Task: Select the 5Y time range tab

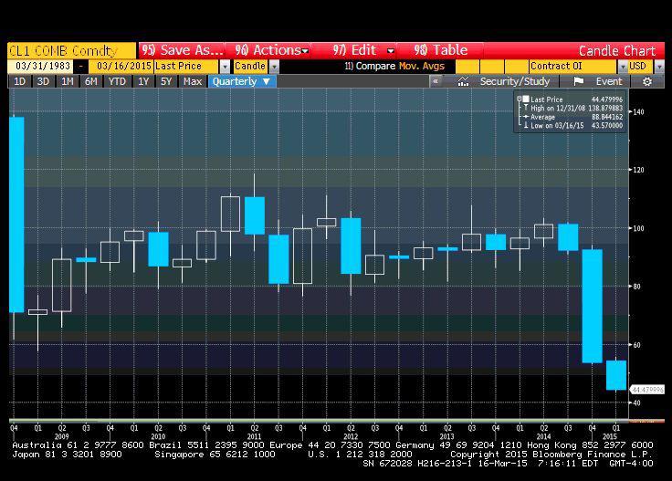Action: point(166,81)
